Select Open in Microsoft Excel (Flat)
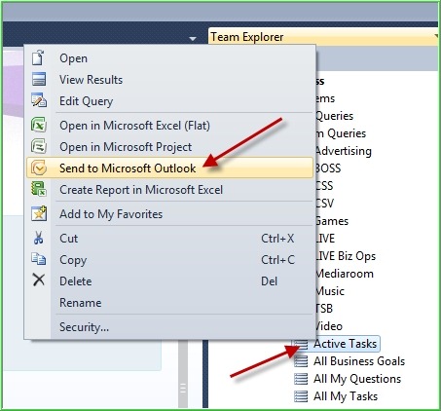 click(169, 126)
